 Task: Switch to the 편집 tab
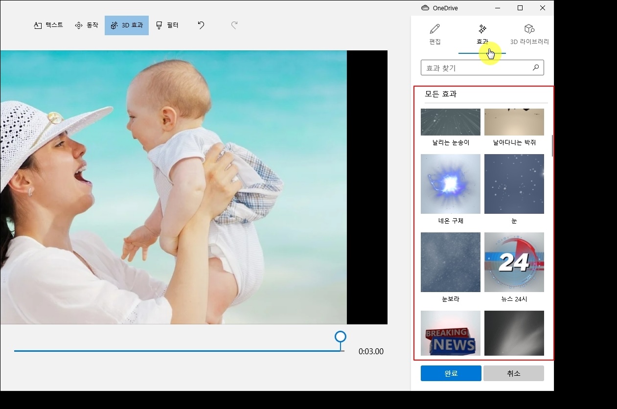click(434, 34)
